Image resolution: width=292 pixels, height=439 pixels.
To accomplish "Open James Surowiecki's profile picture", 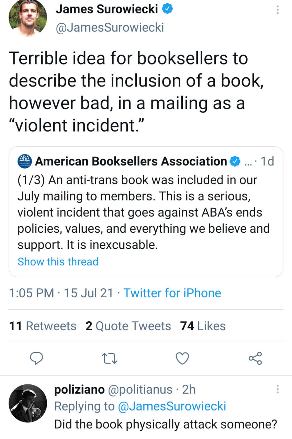I will pos(28,17).
